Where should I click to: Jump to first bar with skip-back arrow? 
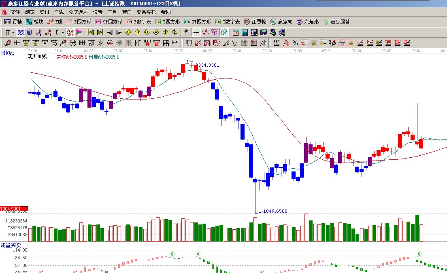coord(91,32)
